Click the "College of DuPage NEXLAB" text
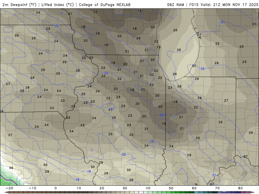The height and width of the screenshot is (194, 259). 105,5
